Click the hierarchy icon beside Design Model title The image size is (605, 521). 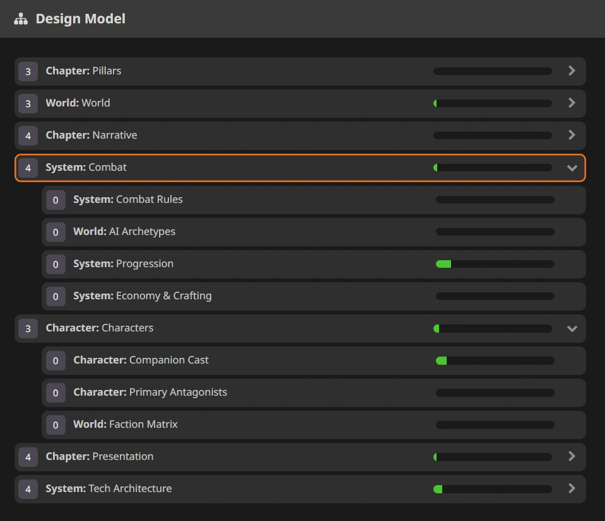20,18
